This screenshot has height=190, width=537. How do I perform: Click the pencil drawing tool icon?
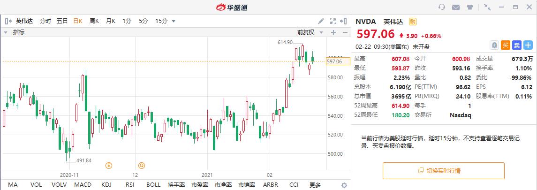(321, 21)
